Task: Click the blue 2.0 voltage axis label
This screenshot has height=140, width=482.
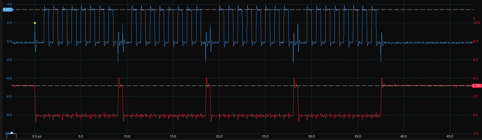Action: [x=9, y=23]
